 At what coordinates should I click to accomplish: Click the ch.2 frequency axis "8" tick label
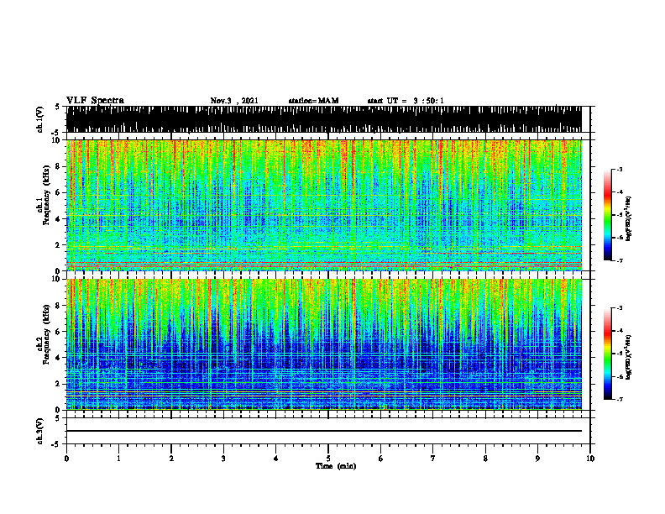click(59, 306)
